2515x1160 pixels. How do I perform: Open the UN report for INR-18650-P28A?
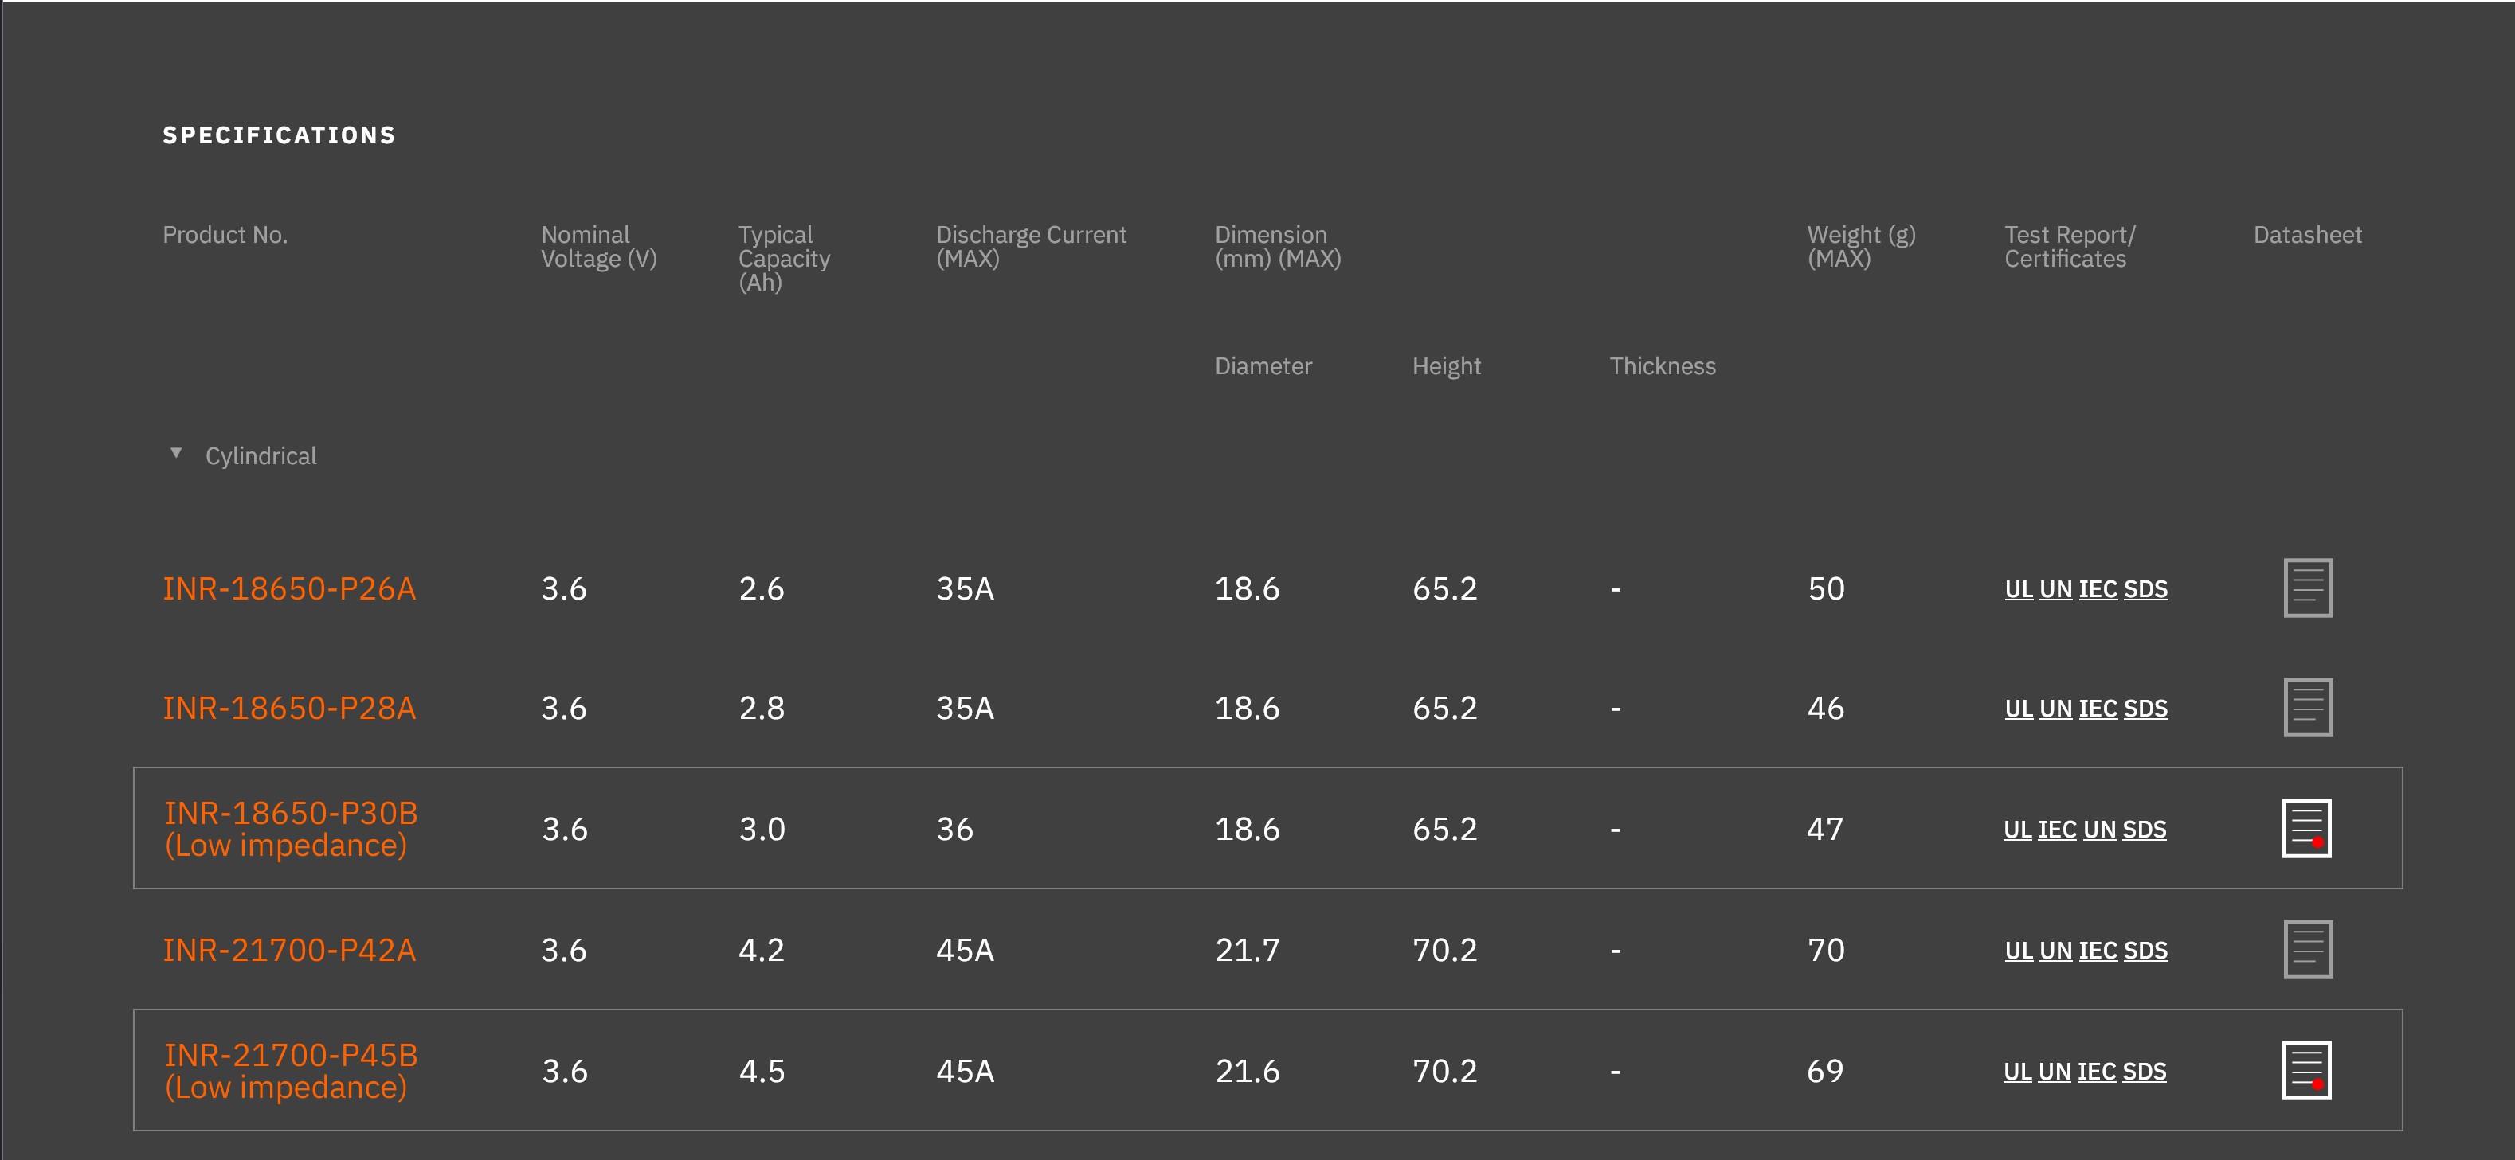[2055, 709]
